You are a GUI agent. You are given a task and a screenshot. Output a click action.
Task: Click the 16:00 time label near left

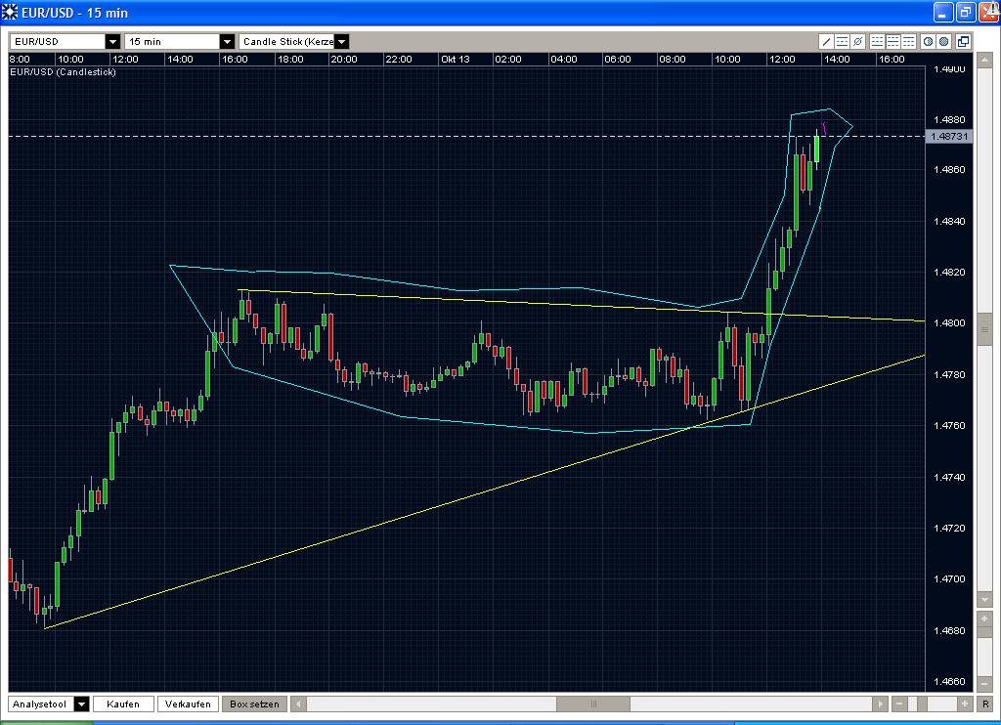235,60
